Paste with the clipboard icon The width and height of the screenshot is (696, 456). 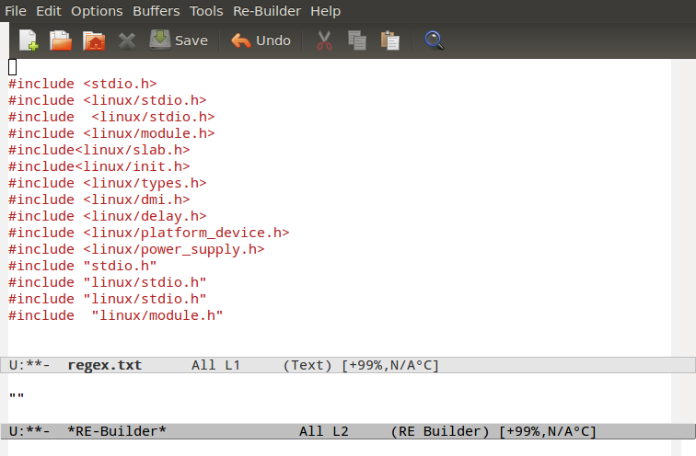390,40
